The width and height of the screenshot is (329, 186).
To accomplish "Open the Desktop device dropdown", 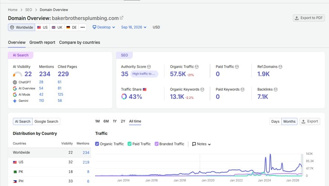I will 104,27.
